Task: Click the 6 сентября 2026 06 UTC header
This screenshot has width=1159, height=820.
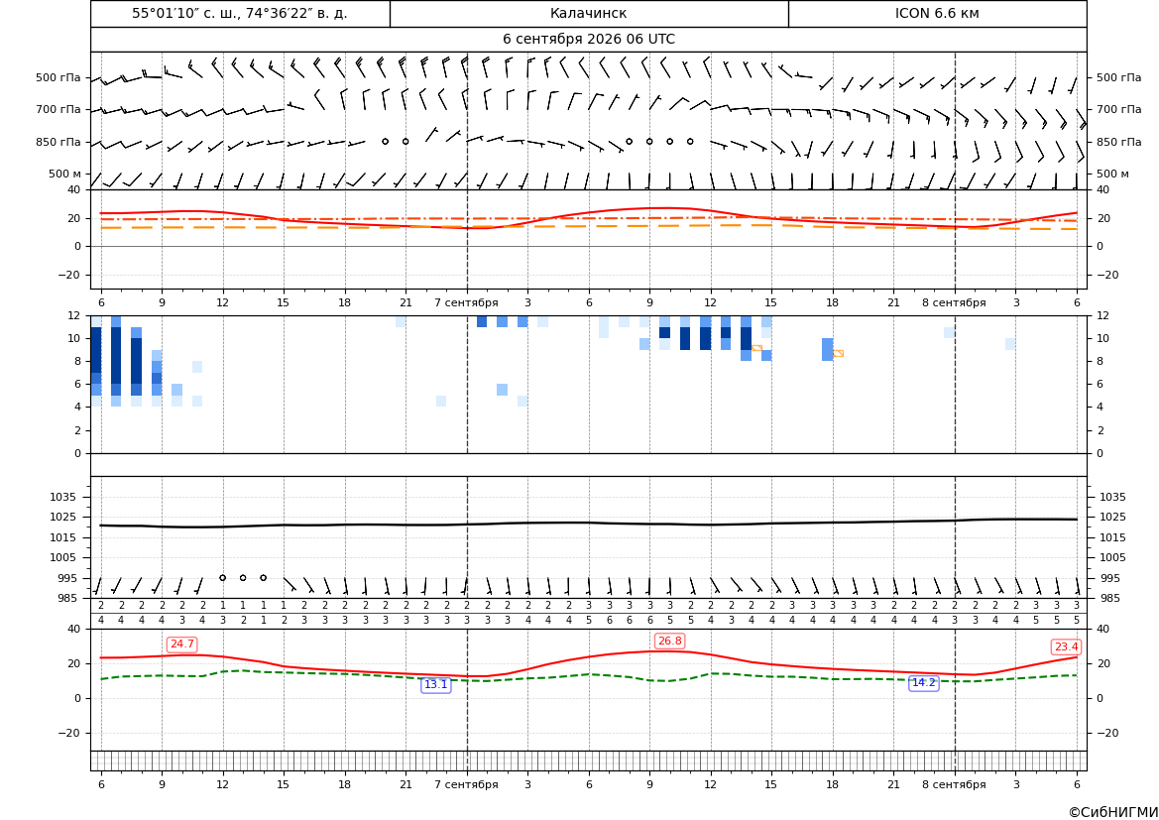Action: (588, 40)
